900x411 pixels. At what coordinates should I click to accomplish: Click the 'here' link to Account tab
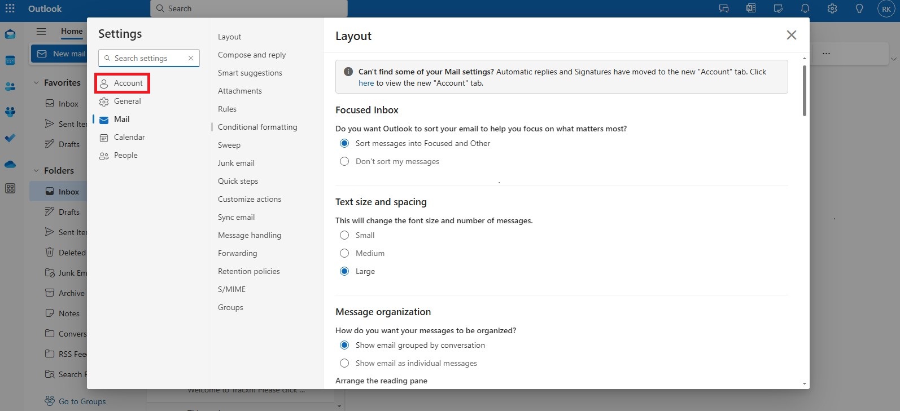click(366, 83)
